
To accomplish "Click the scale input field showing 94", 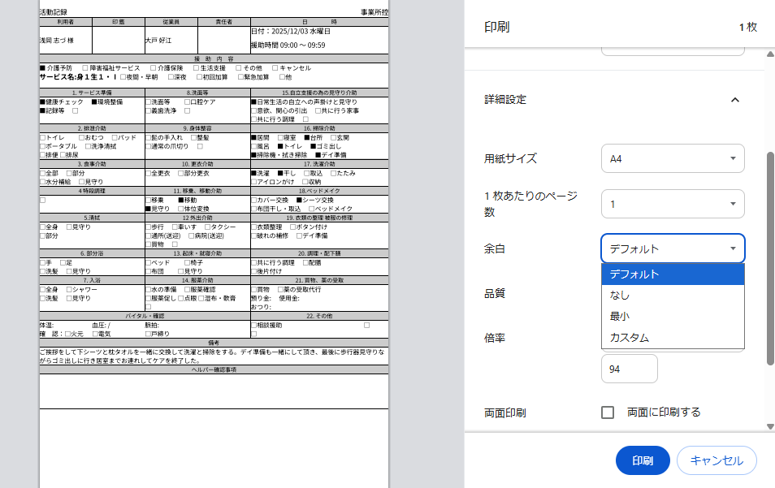I will tap(629, 369).
